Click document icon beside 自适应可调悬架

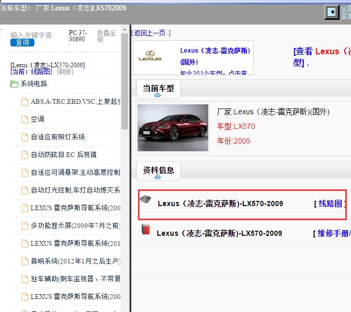[25, 173]
